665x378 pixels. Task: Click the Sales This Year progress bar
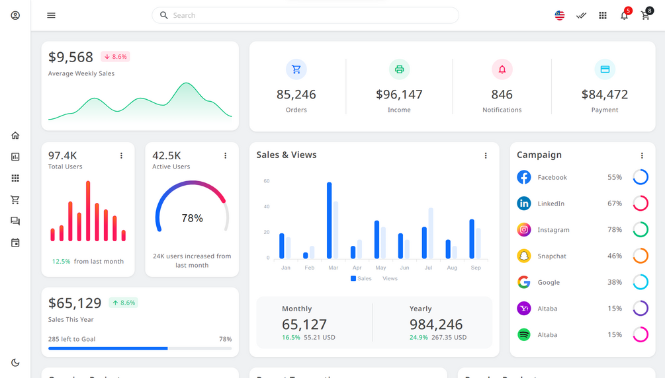tap(140, 348)
